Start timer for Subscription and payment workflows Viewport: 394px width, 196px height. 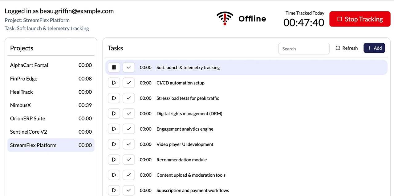tap(114, 190)
